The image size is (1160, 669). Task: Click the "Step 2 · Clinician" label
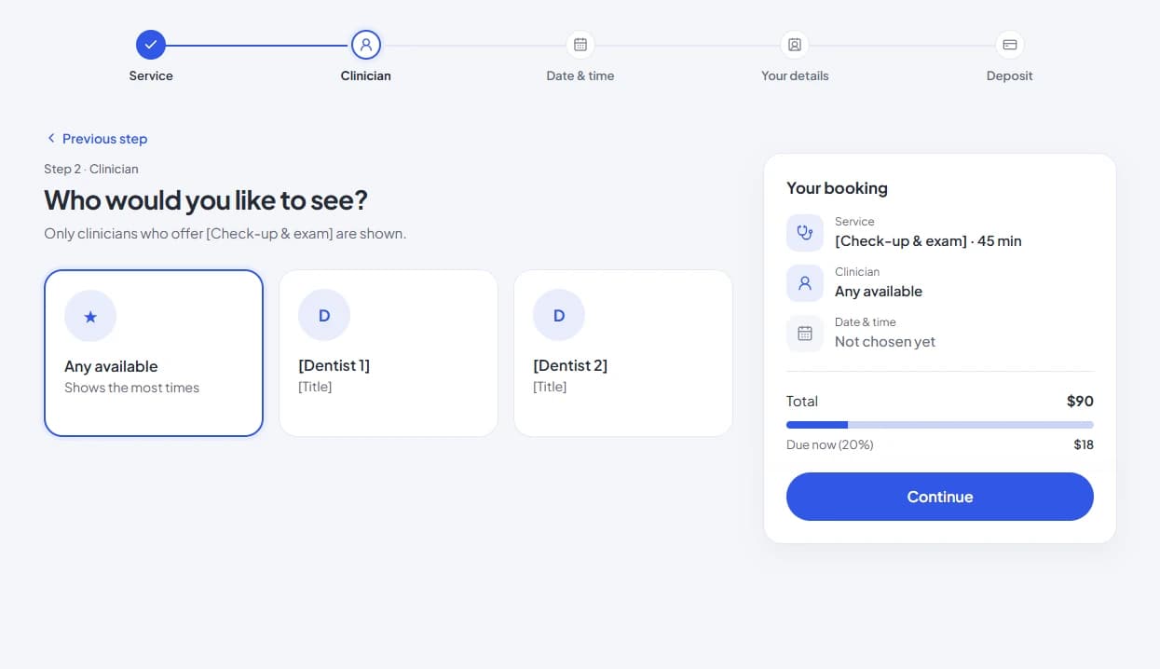click(x=91, y=169)
